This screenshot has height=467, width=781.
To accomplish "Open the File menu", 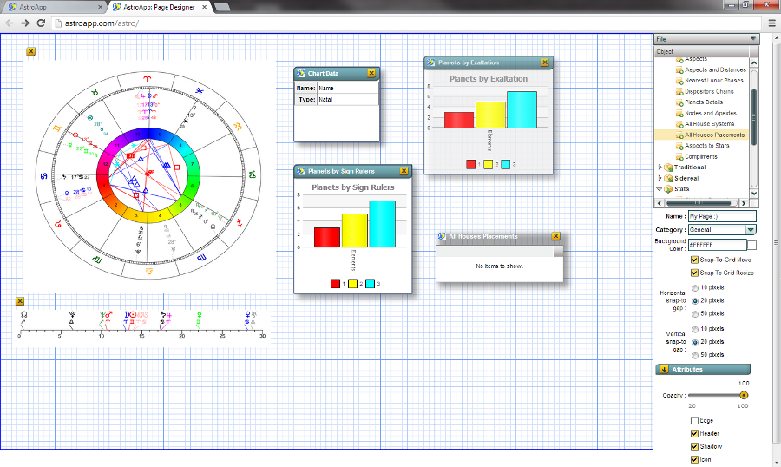I will (706, 39).
